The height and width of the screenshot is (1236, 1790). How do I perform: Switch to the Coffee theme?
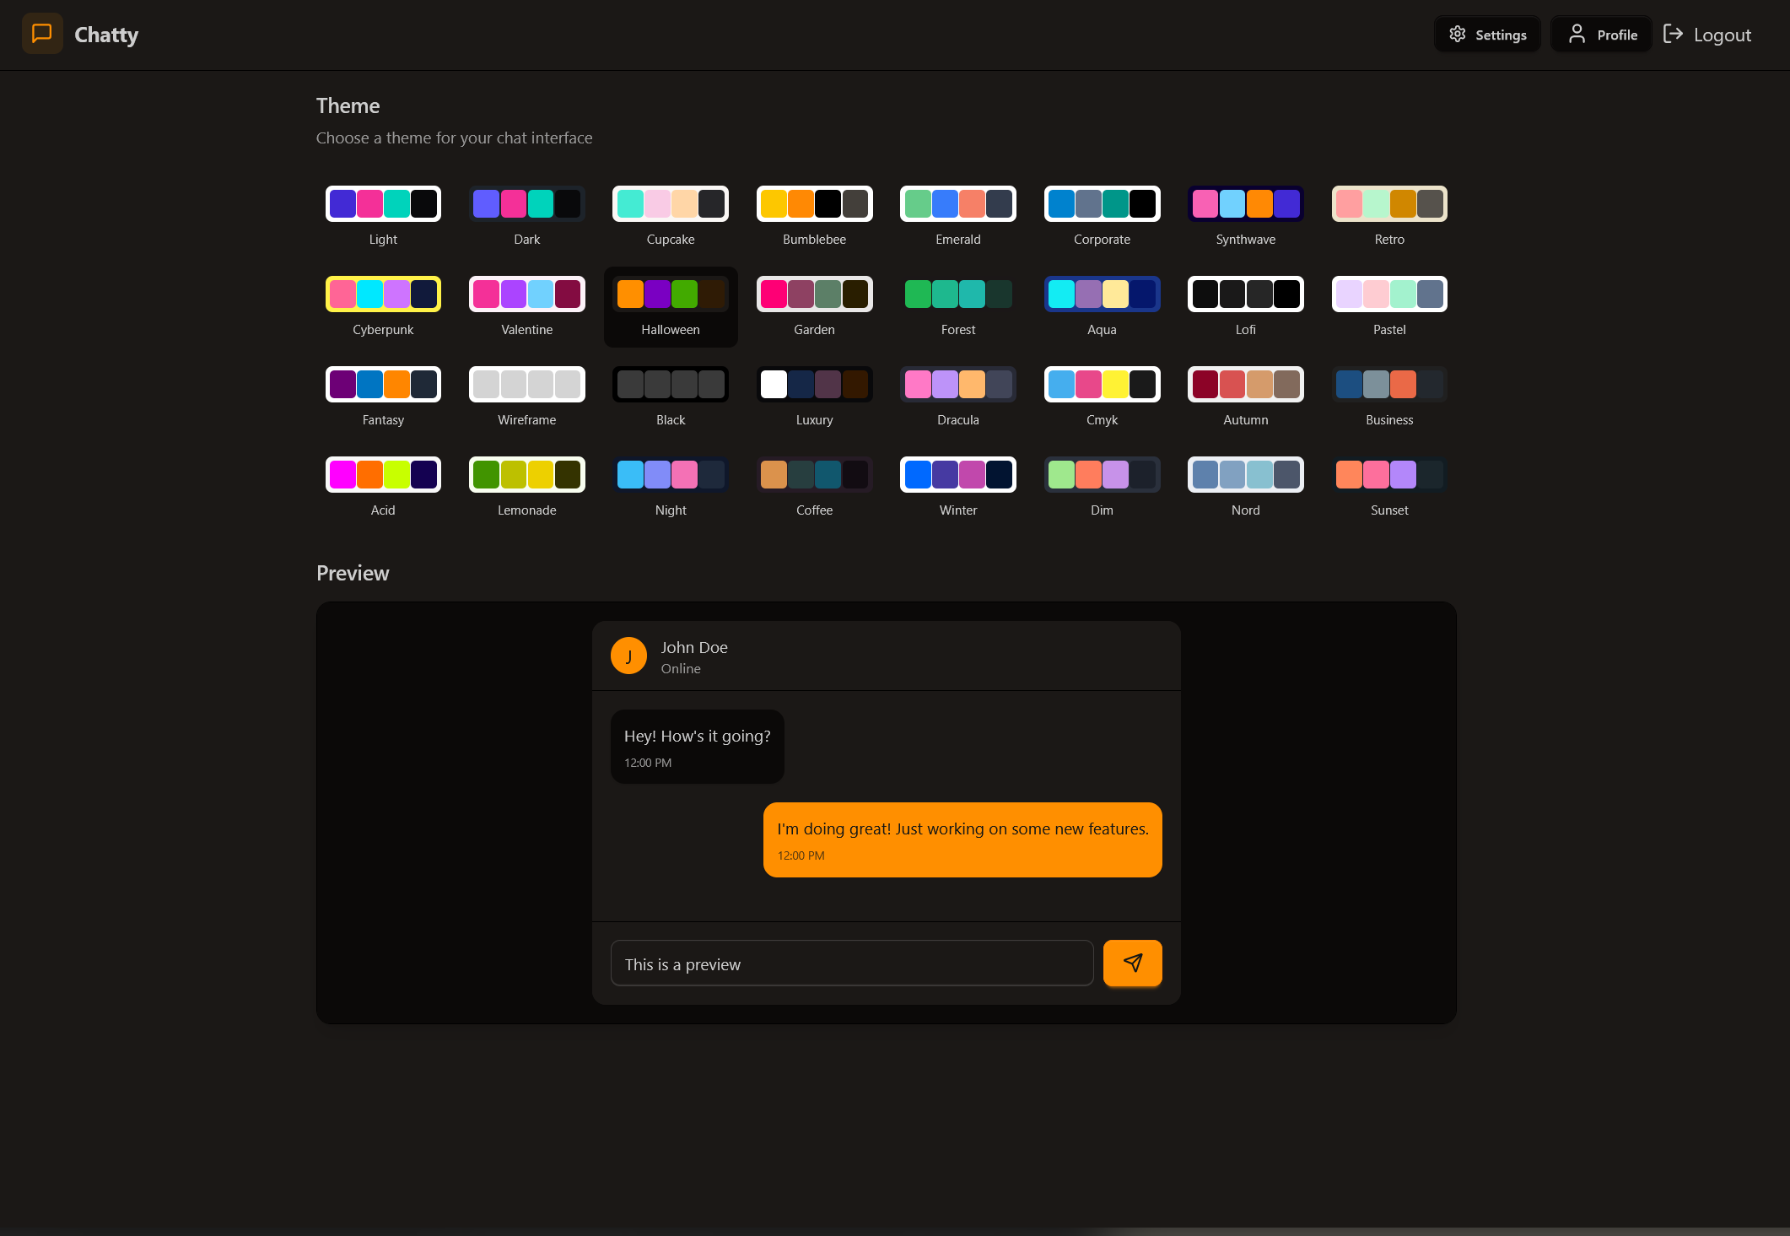(x=815, y=487)
